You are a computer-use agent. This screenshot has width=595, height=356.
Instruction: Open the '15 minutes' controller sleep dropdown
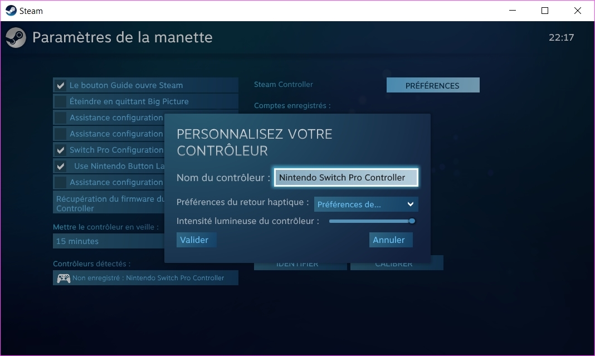[x=109, y=241]
